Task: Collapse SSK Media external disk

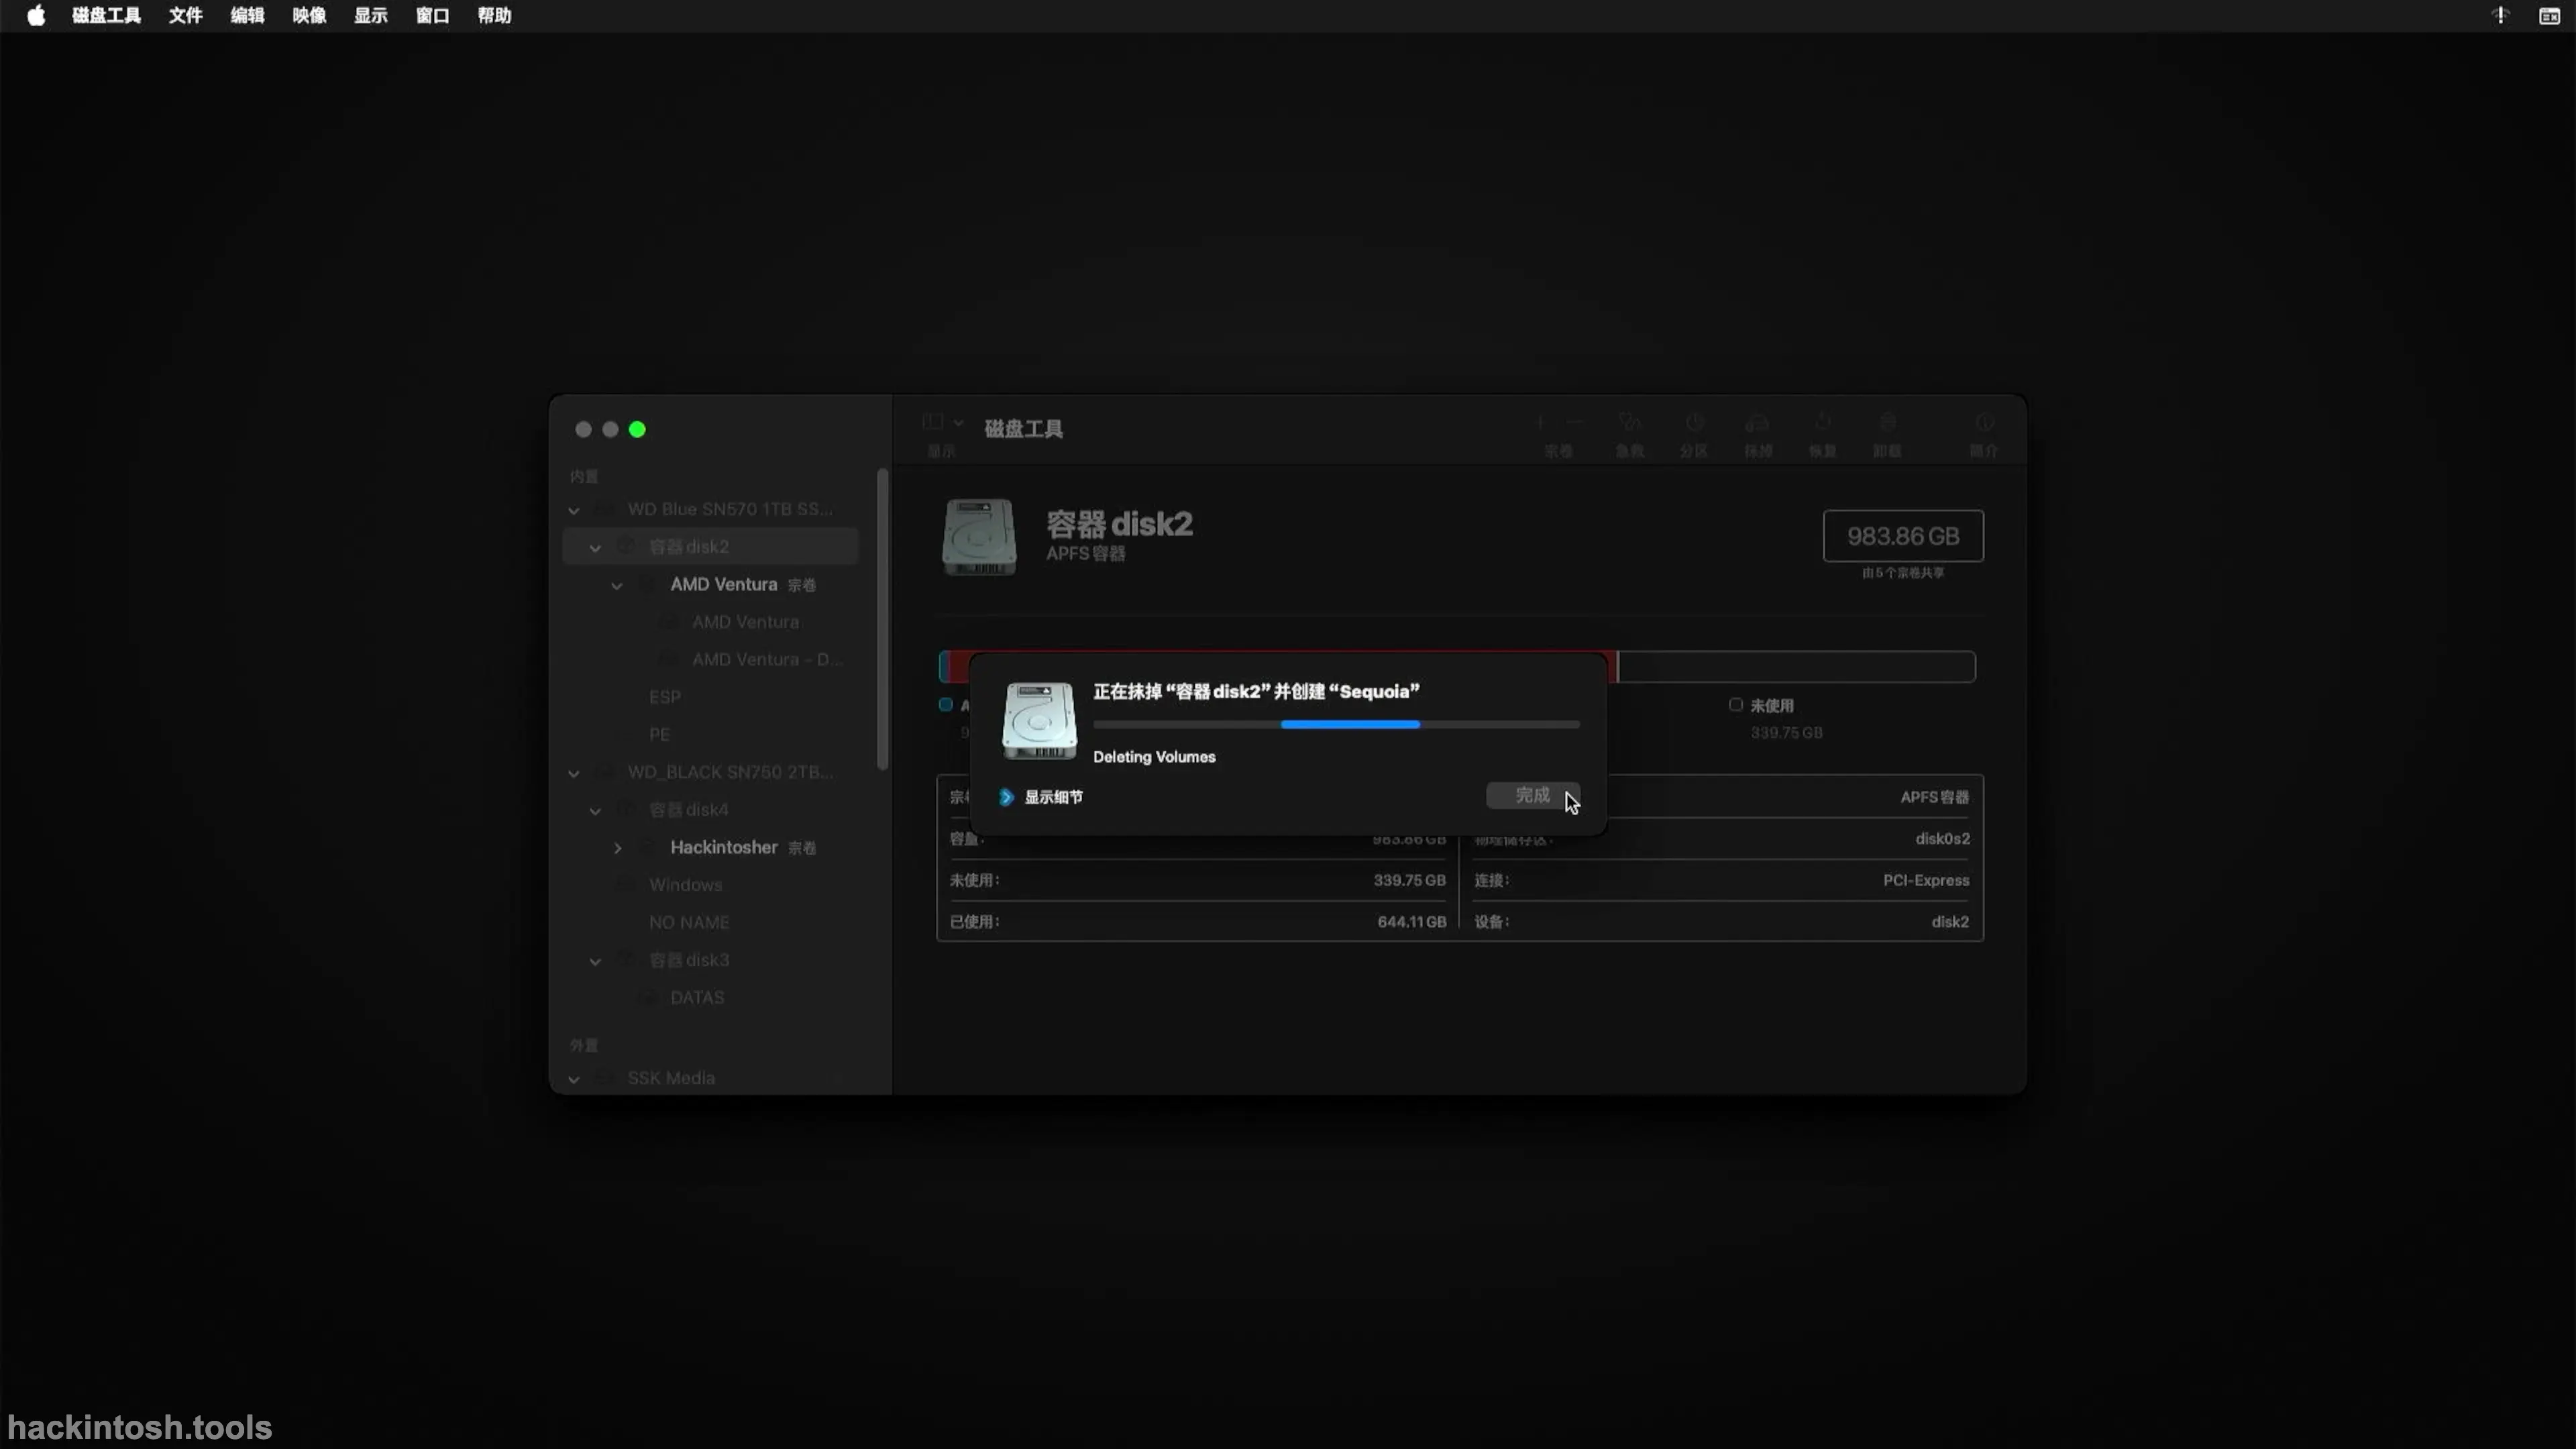Action: [574, 1079]
